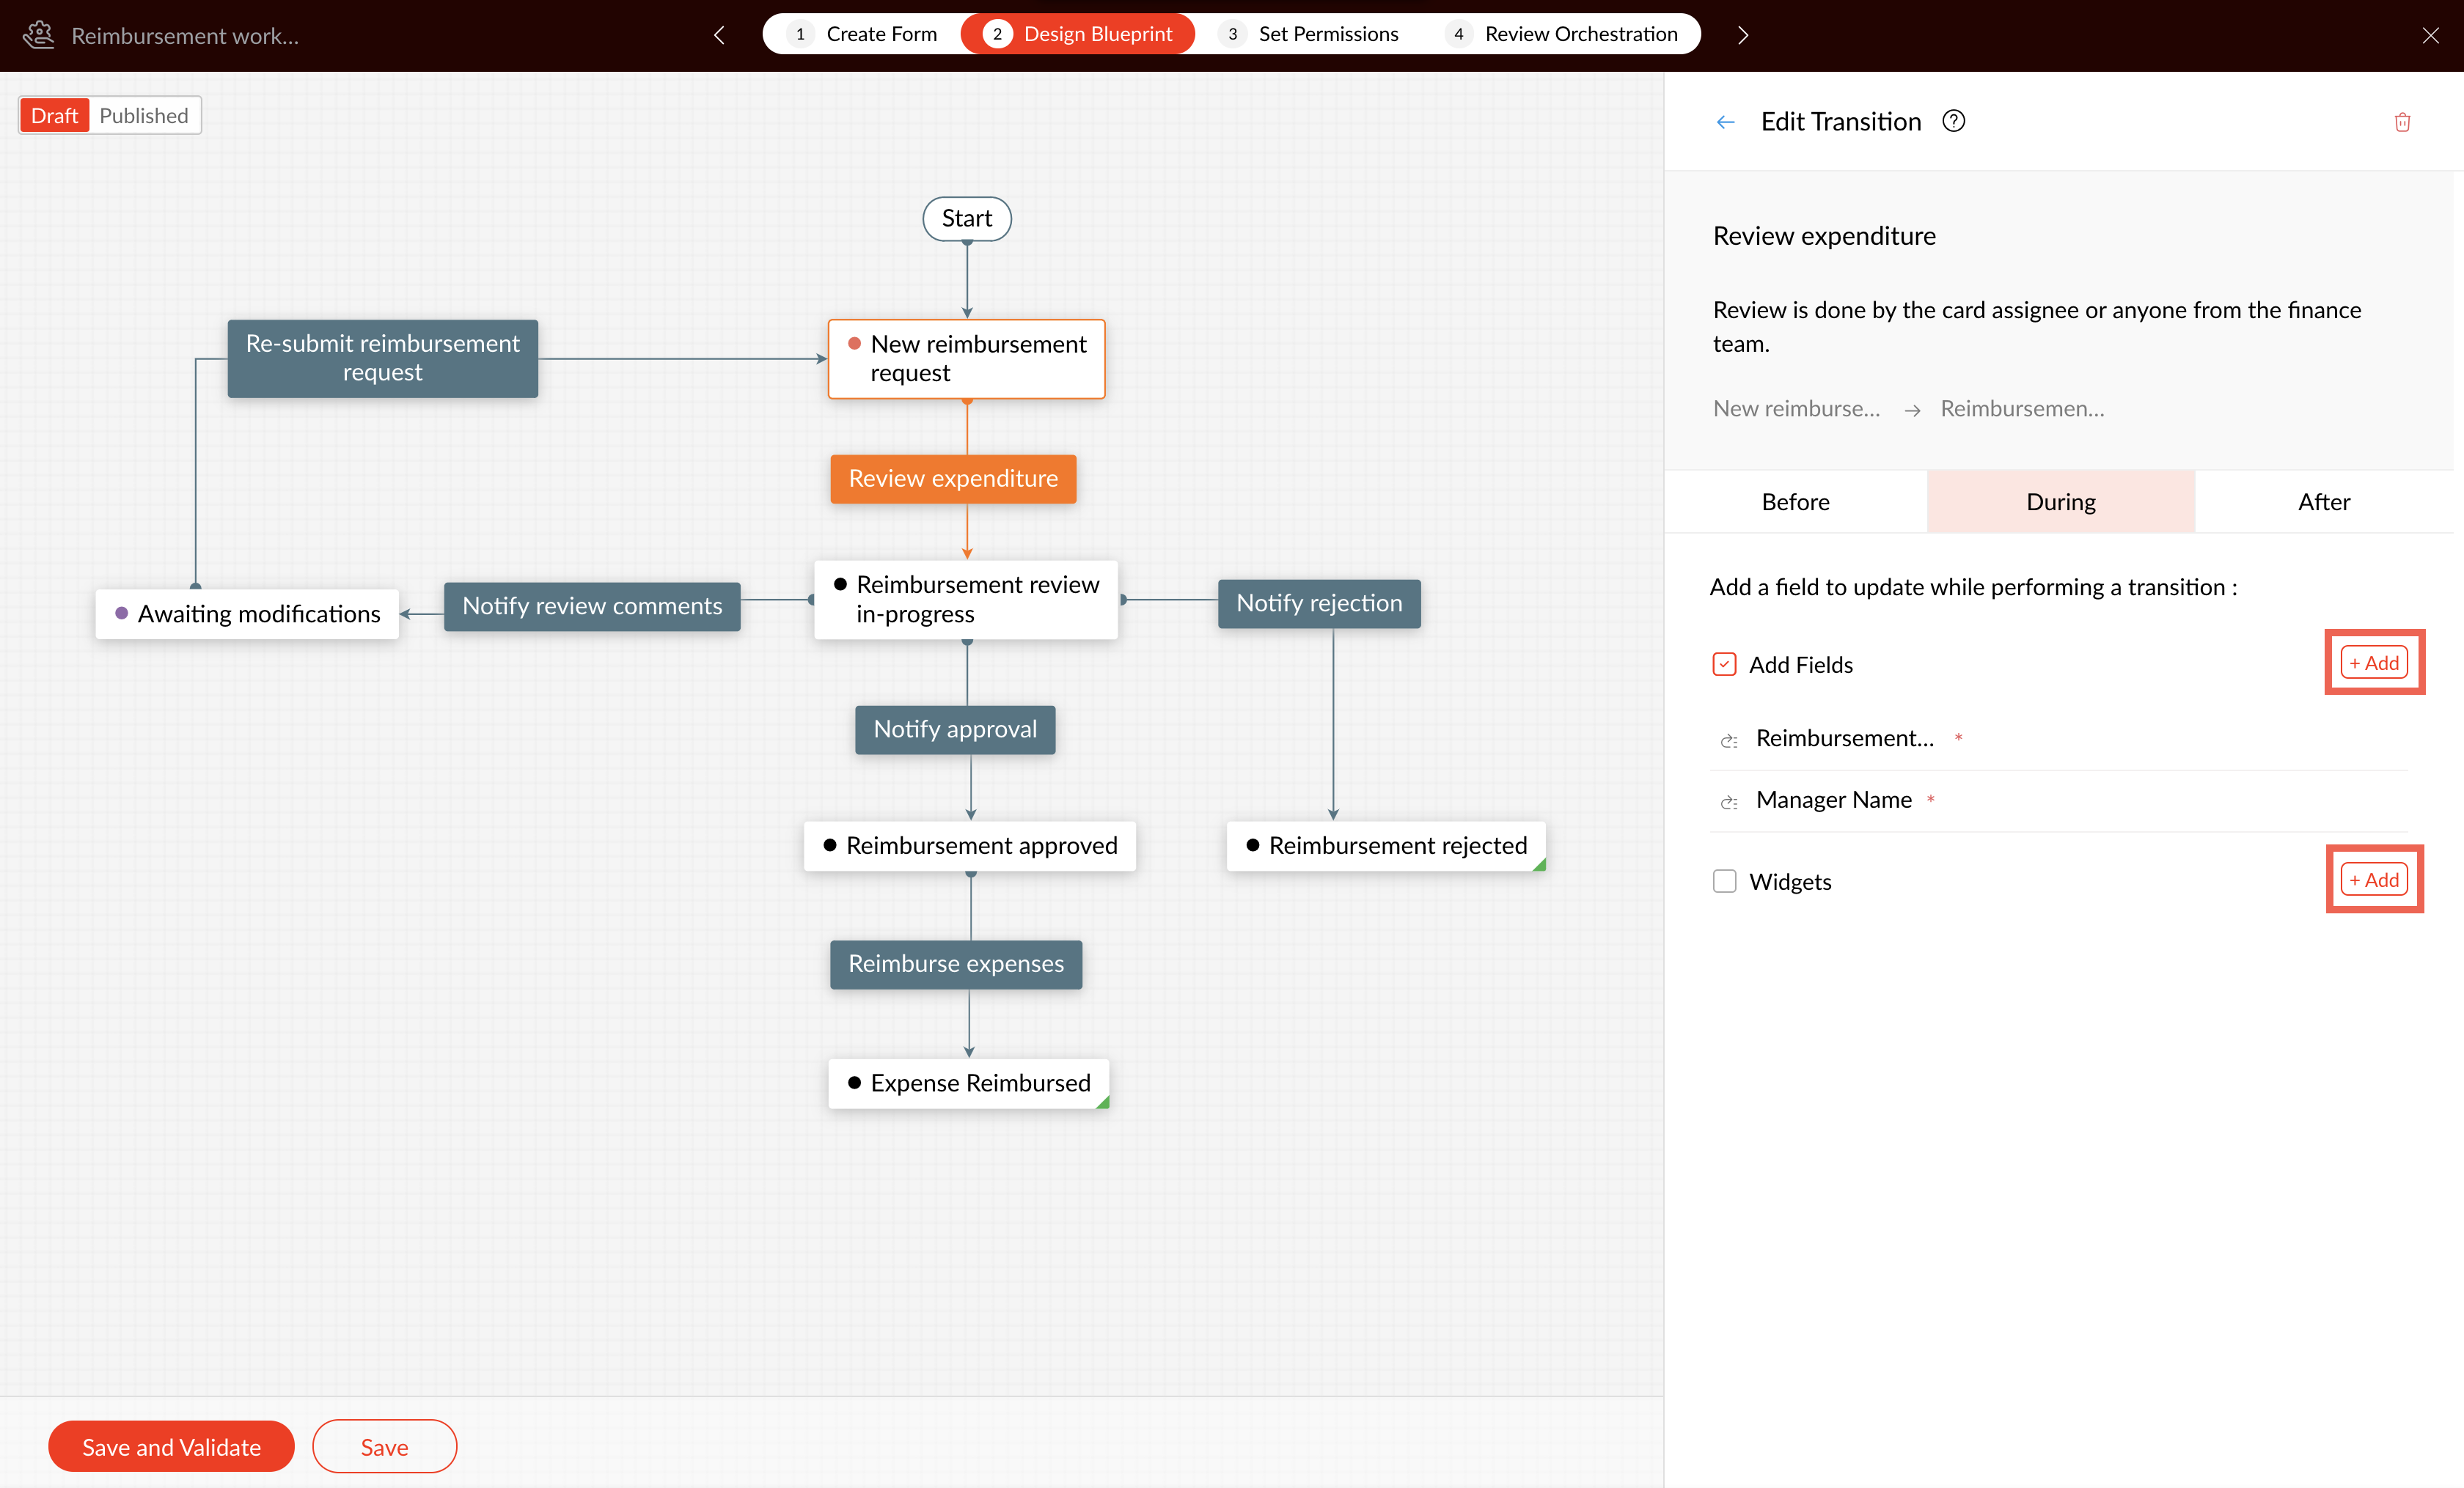Click Save and Validate button

171,1447
